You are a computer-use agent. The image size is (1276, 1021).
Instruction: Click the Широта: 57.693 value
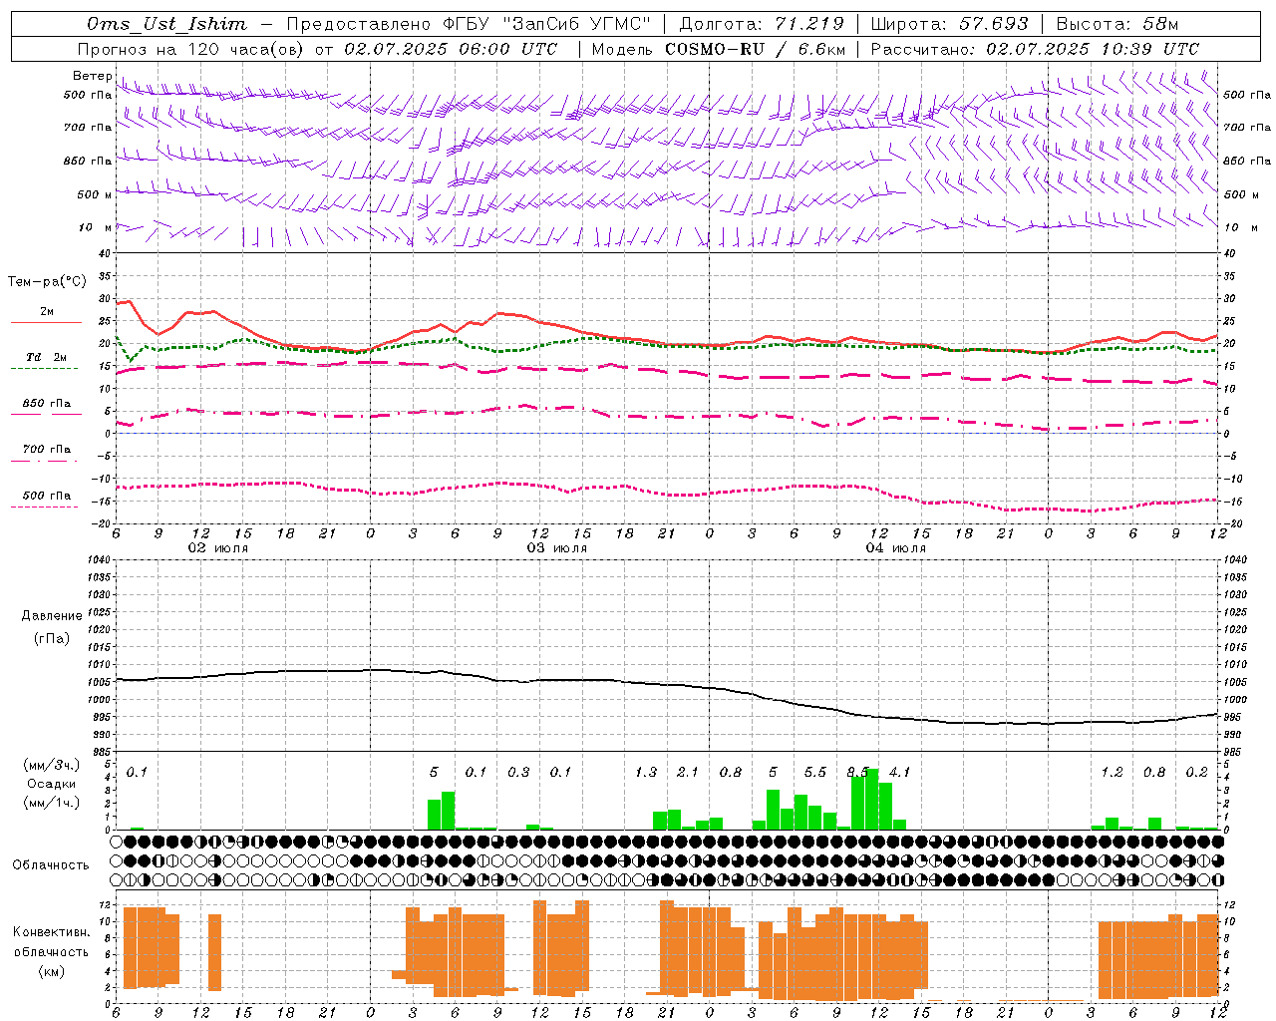tap(950, 24)
